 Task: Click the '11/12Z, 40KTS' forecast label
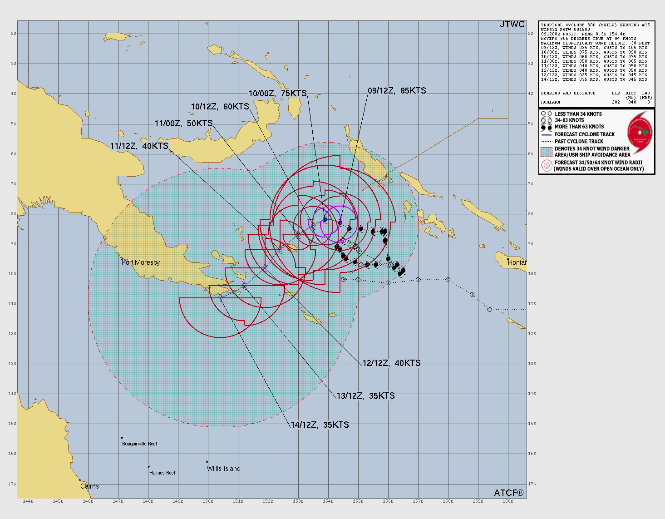(139, 146)
